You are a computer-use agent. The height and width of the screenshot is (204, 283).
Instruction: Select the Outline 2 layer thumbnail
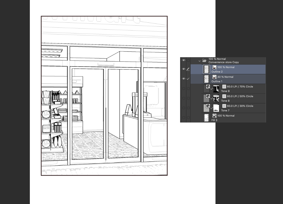[x=207, y=69]
